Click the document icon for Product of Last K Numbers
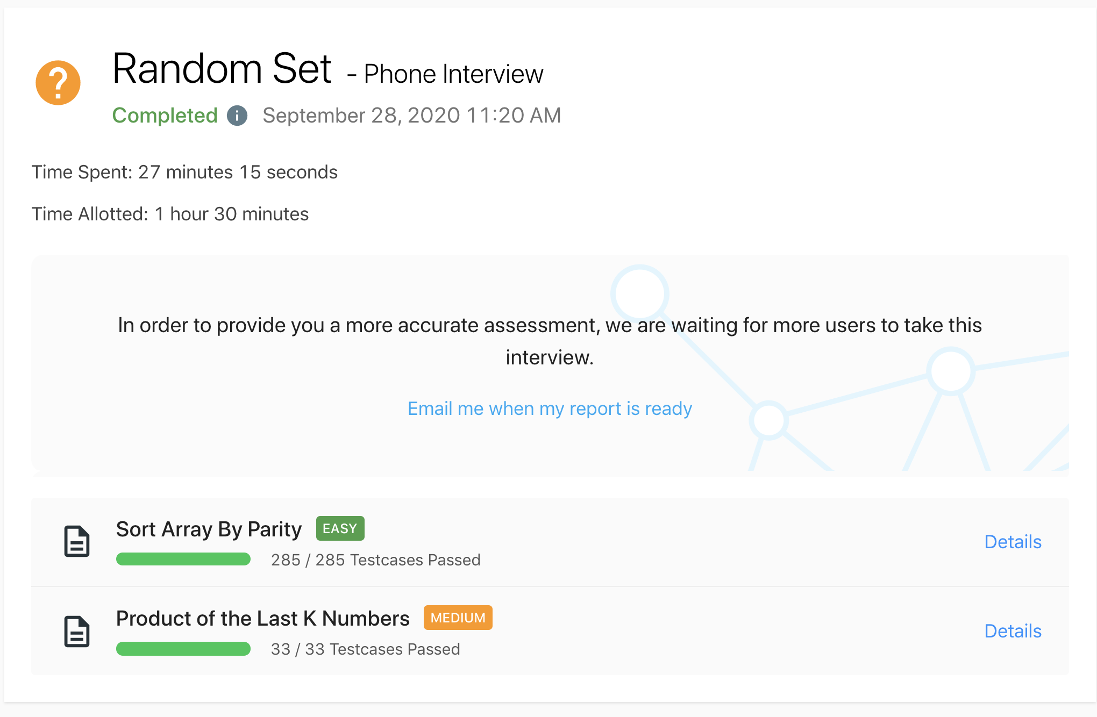The height and width of the screenshot is (717, 1097). pyautogui.click(x=77, y=631)
